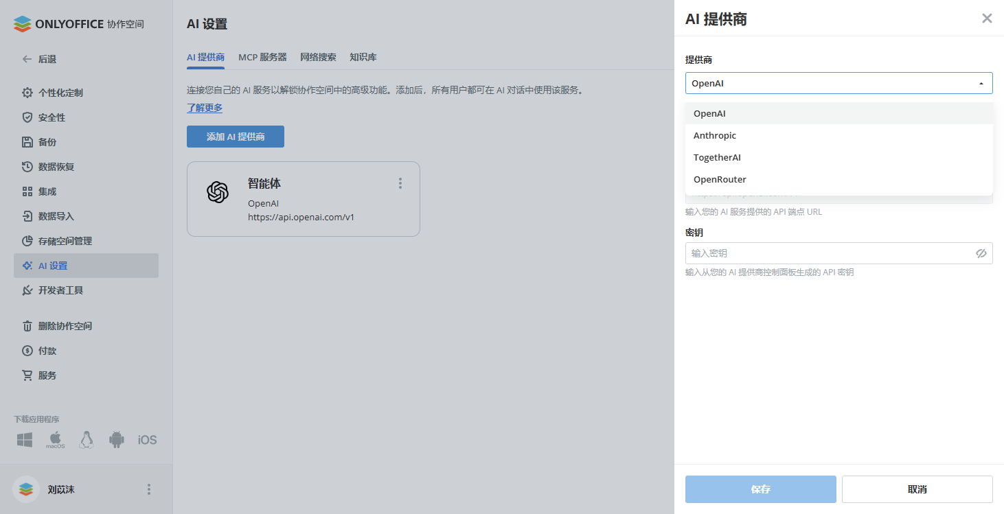
Task: Open options menu on the 智能体 provider card
Action: 400,183
